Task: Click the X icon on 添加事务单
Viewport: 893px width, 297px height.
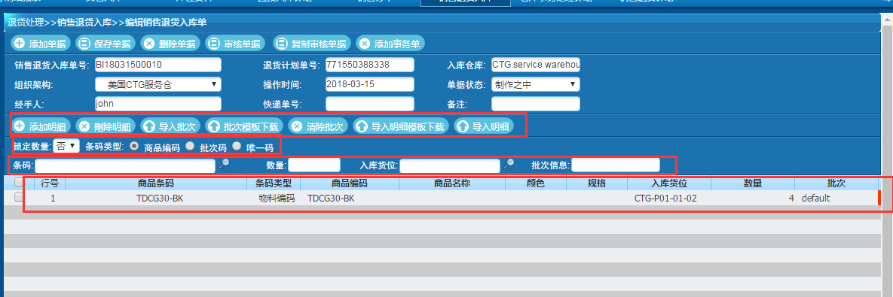Action: (x=365, y=43)
